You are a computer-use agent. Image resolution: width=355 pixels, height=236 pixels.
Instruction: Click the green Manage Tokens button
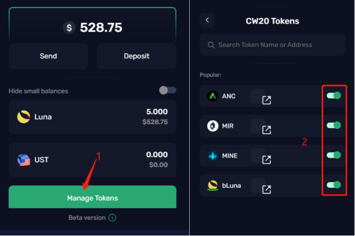[x=92, y=197]
